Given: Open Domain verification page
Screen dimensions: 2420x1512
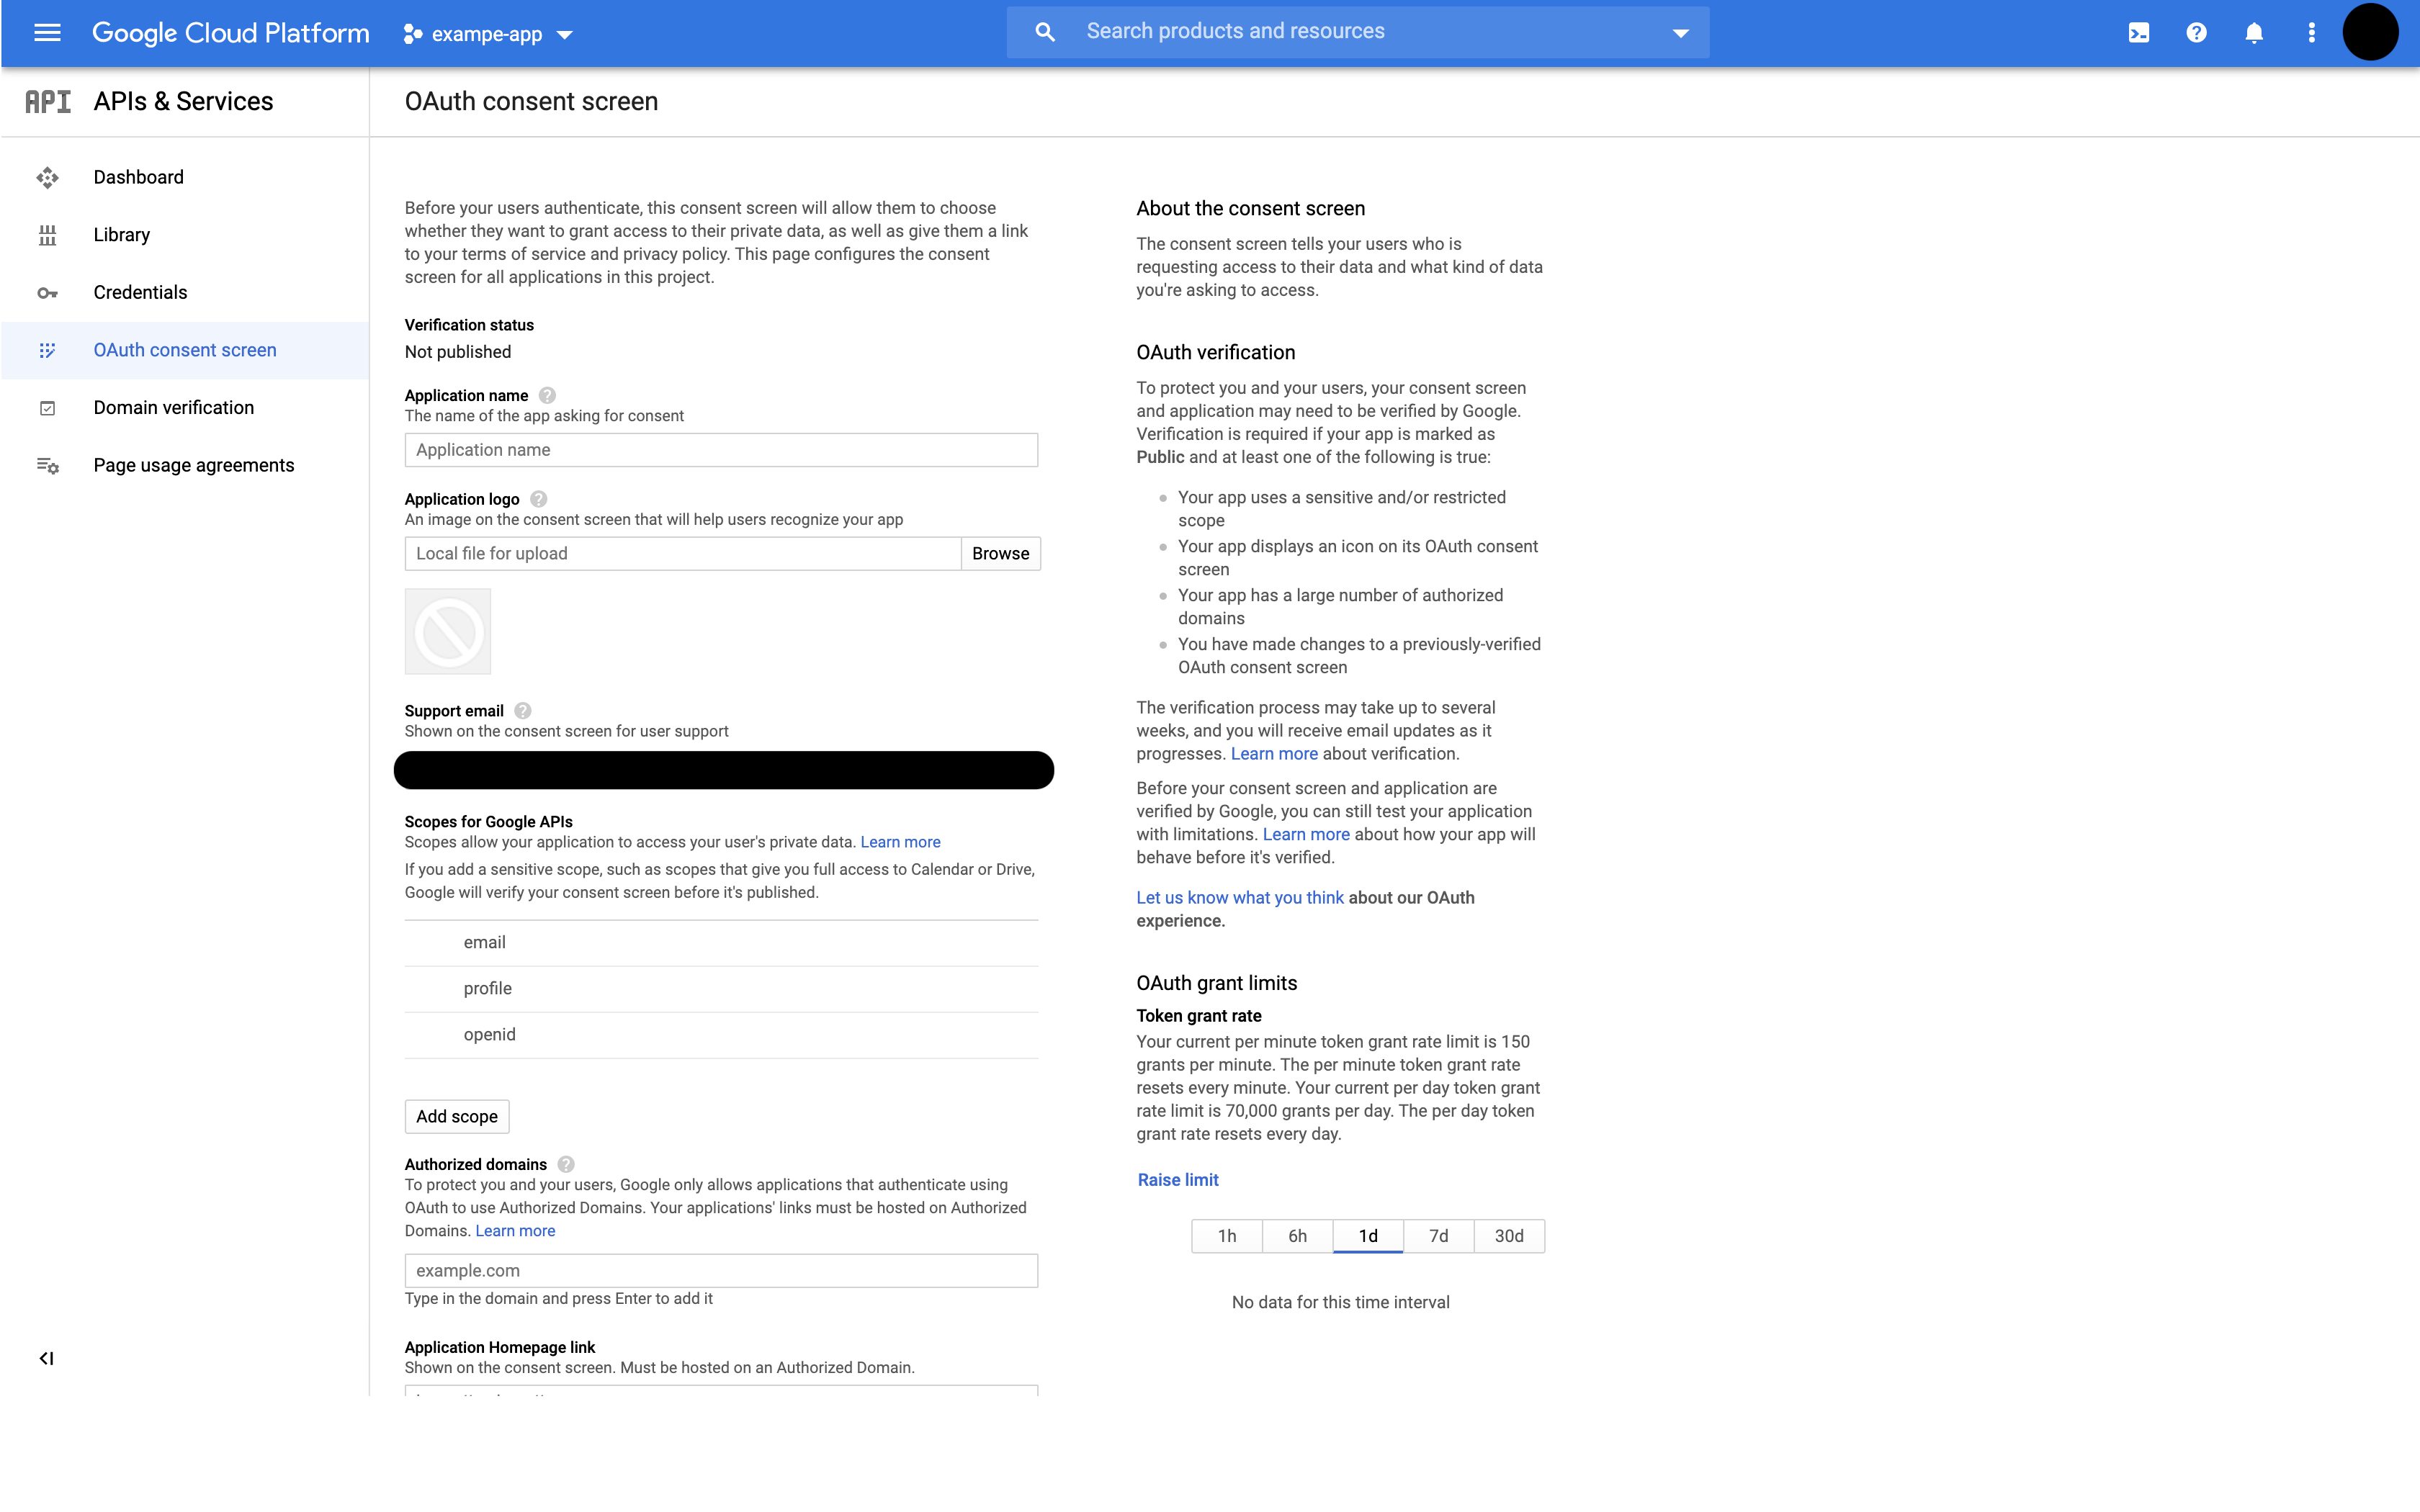Looking at the screenshot, I should point(173,407).
